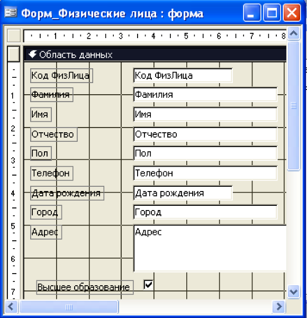The height and width of the screenshot is (318, 307).
Task: Minimize the Форм_Физические лица window
Action: (252, 13)
